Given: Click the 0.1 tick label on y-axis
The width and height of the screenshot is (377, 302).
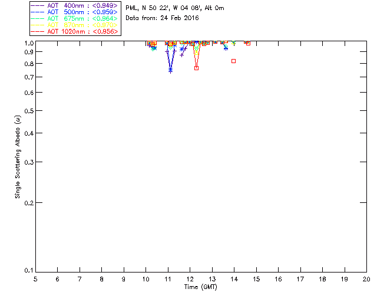Looking at the screenshot, I should click(x=29, y=271).
